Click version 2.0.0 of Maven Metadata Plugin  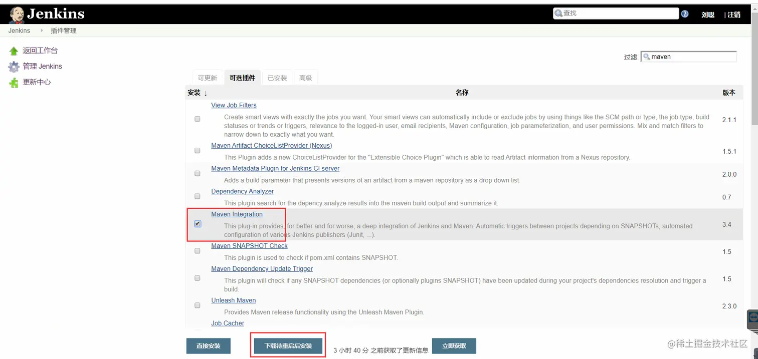[x=729, y=174]
